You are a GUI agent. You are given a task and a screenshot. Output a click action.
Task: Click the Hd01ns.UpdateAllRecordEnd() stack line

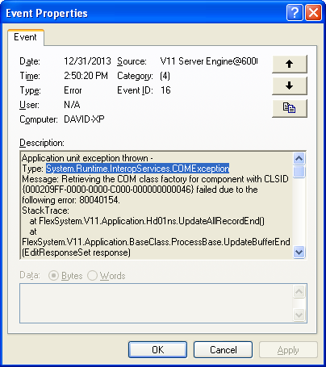tap(147, 221)
